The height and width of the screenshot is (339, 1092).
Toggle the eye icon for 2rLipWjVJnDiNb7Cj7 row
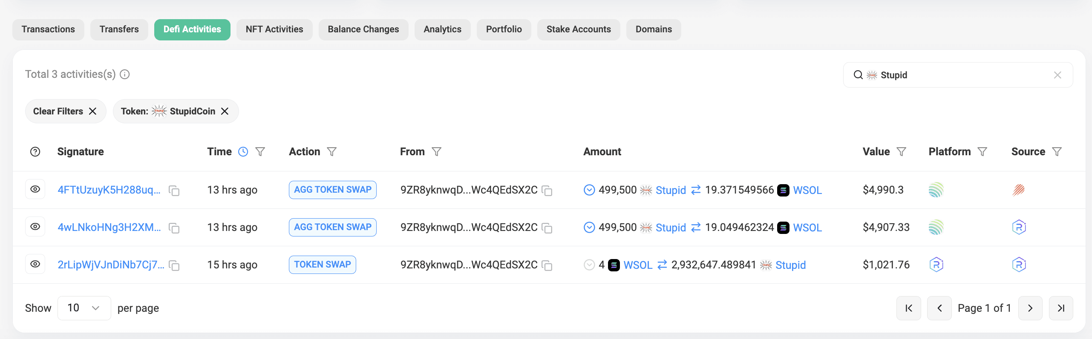click(35, 264)
